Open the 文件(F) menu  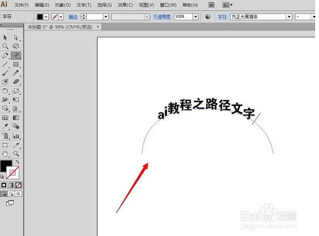22,5
